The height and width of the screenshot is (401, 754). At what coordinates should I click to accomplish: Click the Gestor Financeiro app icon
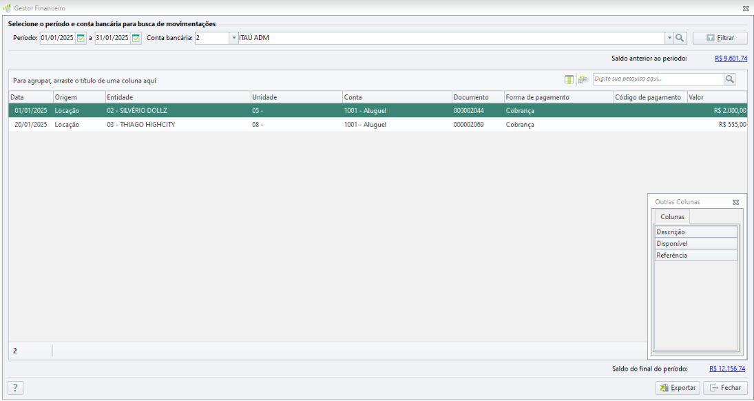(x=7, y=8)
